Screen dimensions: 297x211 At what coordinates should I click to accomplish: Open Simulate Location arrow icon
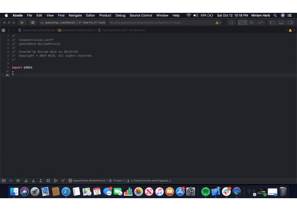tap(63, 181)
